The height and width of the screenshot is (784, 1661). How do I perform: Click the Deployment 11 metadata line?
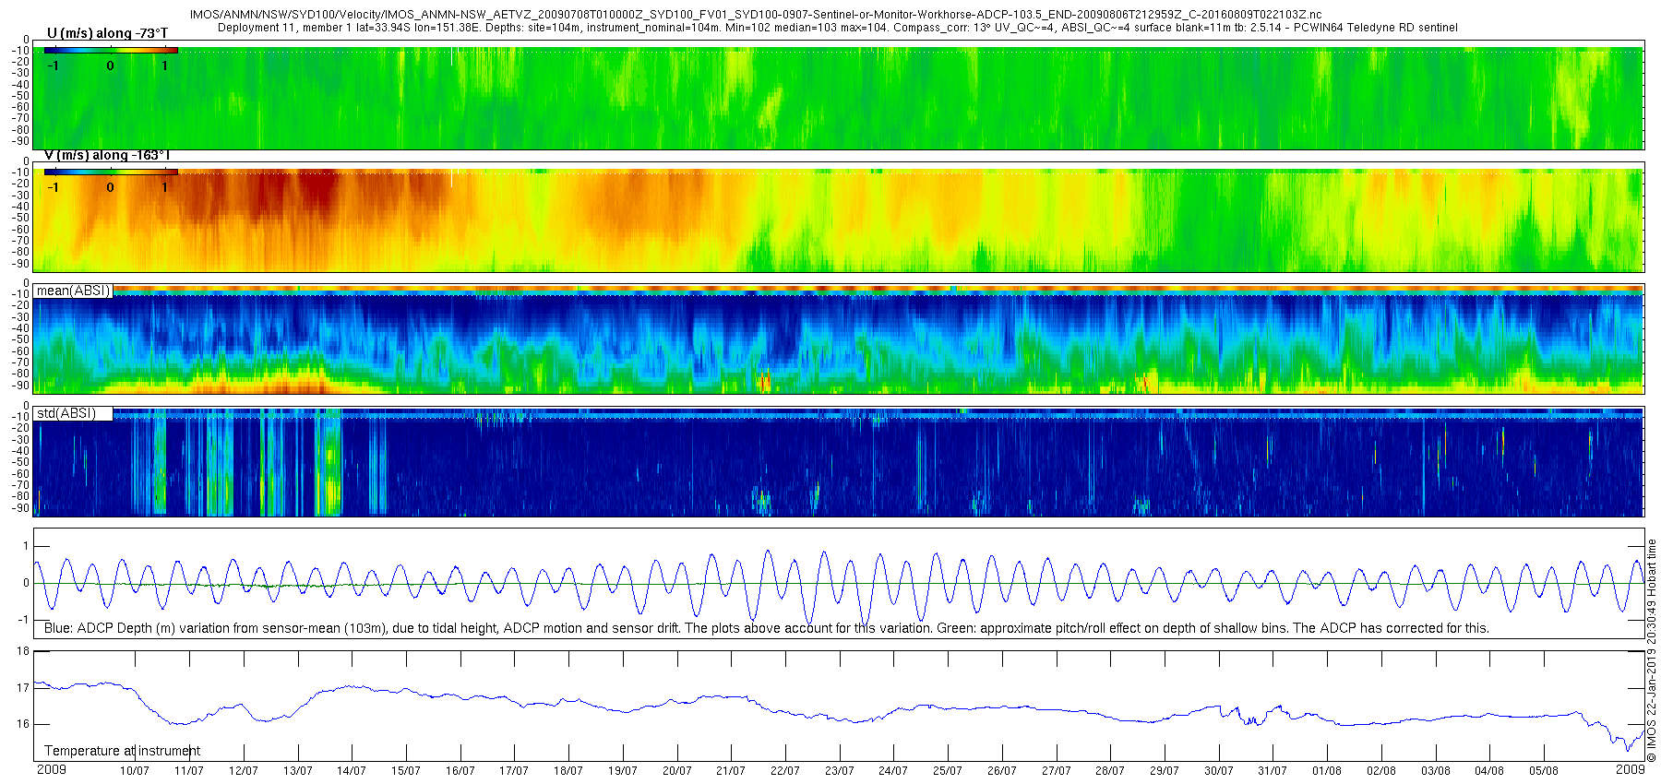pyautogui.click(x=838, y=28)
